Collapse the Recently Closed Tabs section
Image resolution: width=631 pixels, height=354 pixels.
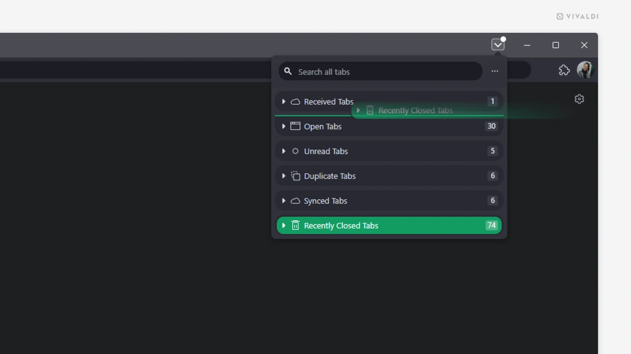coord(284,225)
